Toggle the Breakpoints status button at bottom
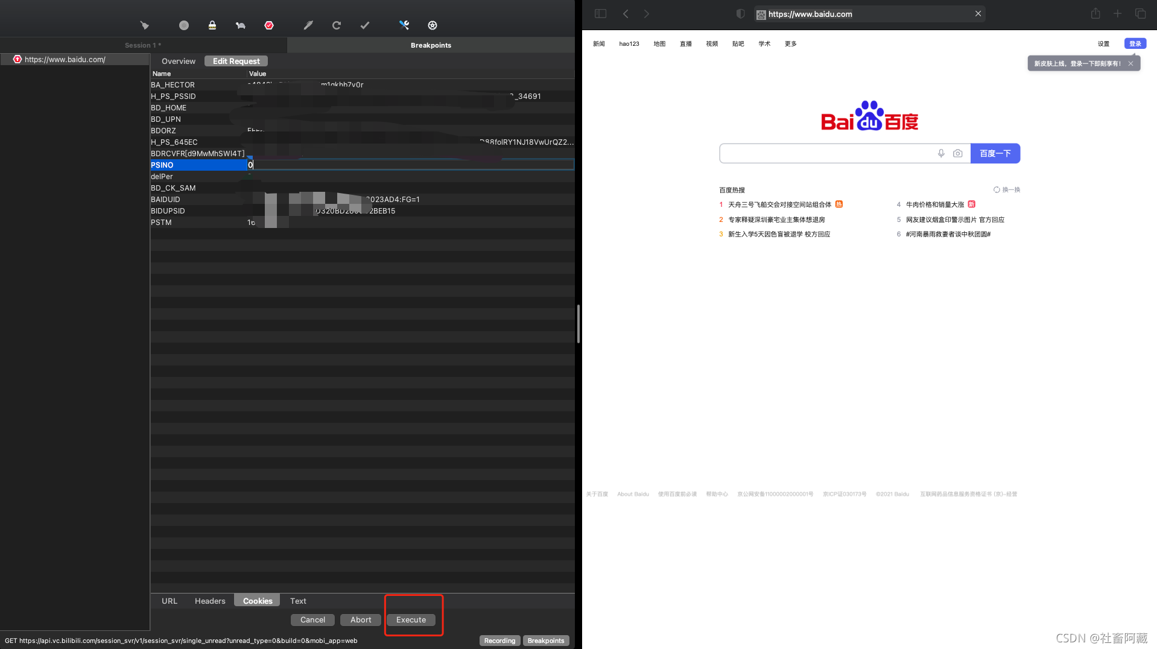This screenshot has width=1157, height=649. point(545,641)
